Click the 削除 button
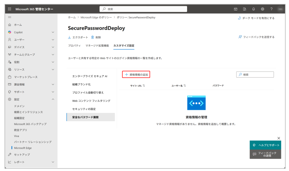This screenshot has width=289, height=171. 96,37
